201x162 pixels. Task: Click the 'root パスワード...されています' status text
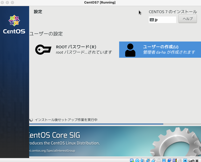coord(84,52)
